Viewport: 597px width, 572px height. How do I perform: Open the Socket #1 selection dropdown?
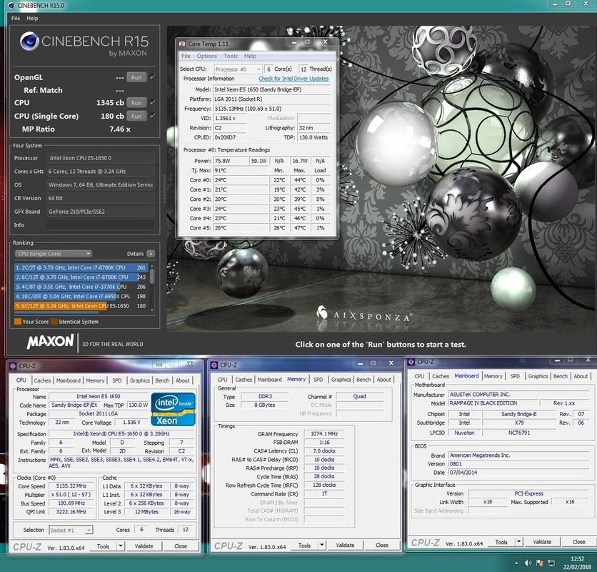(71, 530)
